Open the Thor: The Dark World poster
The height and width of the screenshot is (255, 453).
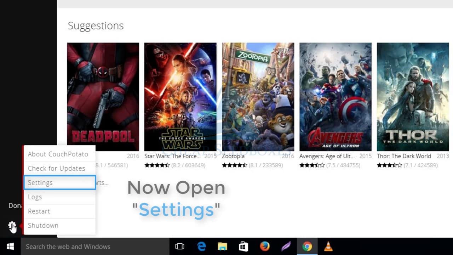[413, 97]
